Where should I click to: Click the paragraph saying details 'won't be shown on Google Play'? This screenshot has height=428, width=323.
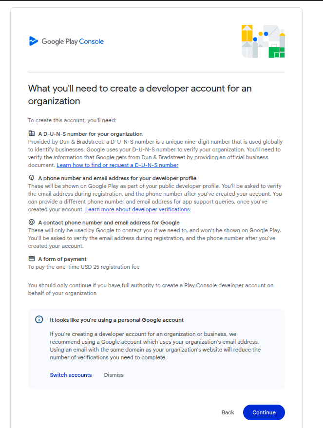tap(154, 238)
